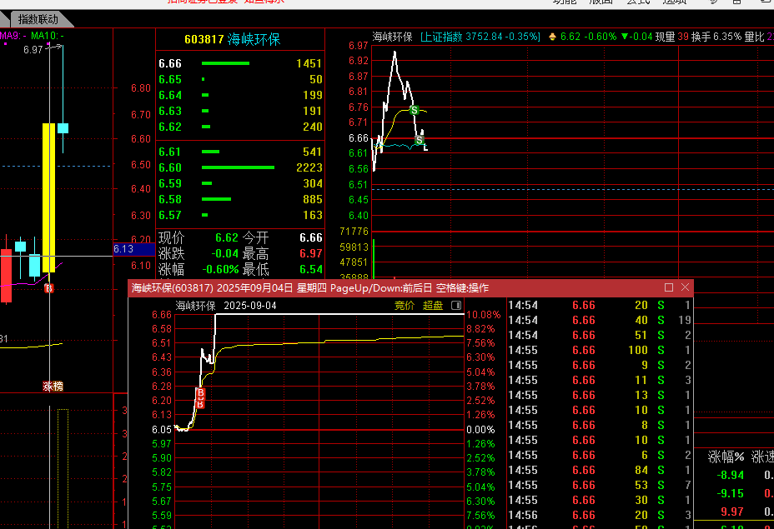The image size is (774, 529).
Task: Click the 竞价 button in the popup chart
Action: click(405, 306)
